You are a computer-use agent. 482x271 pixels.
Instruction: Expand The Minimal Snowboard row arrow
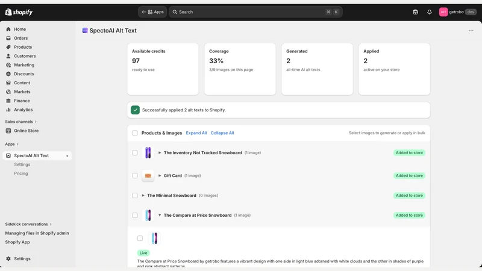143,195
